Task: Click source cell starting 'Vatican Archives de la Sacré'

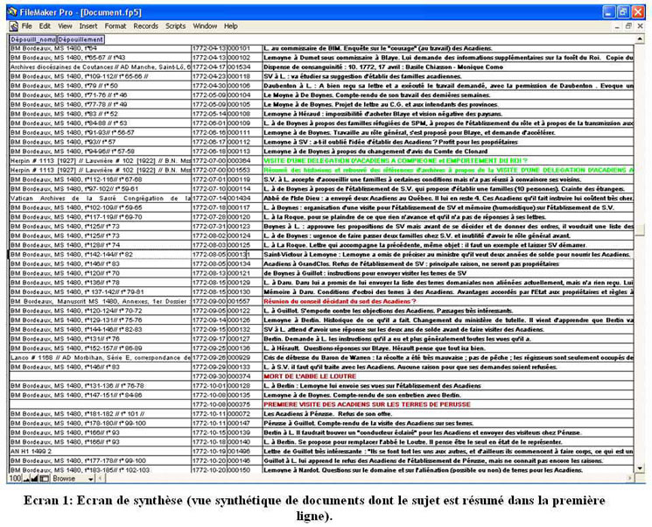Action: 101,198
